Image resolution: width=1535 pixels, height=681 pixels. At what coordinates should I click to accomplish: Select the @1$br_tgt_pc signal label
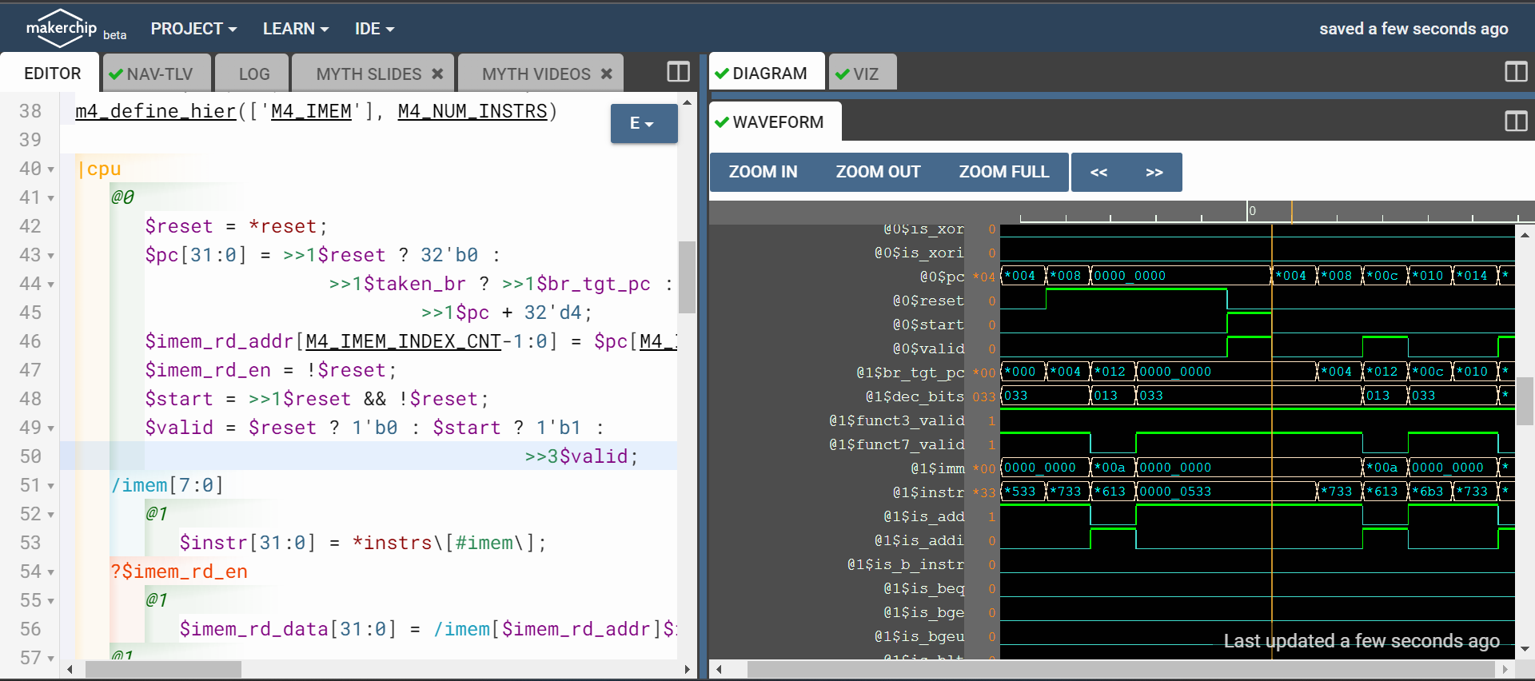(910, 372)
